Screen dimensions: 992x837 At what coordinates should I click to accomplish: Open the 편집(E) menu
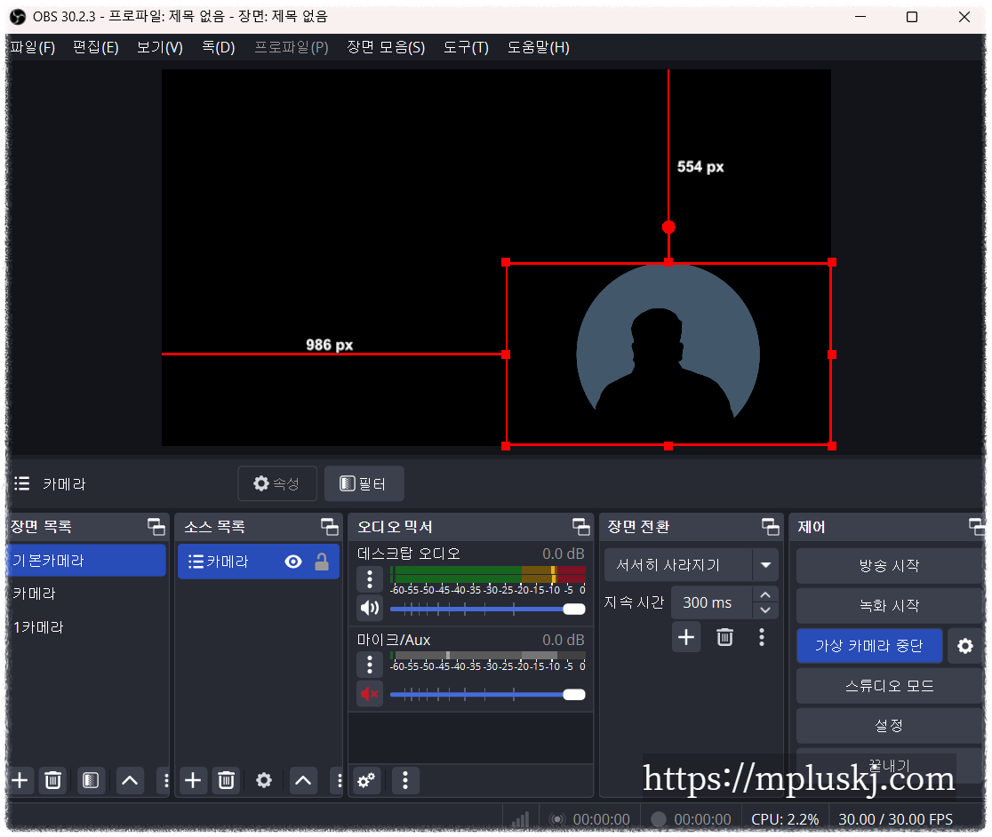pos(95,47)
